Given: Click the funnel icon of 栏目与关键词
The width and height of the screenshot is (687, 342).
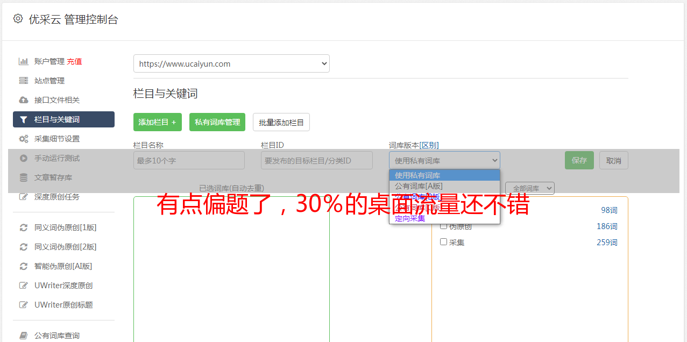Looking at the screenshot, I should tap(23, 119).
